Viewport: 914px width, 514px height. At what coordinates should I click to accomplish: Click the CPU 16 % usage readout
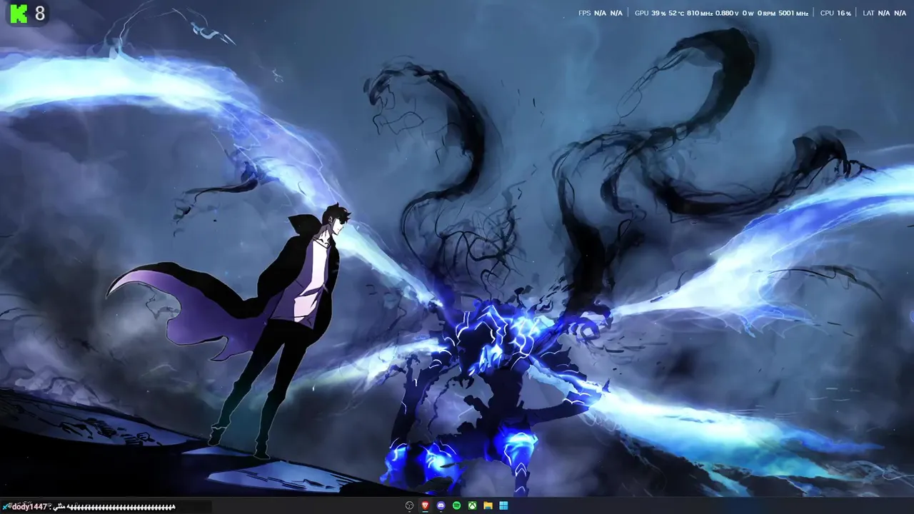pyautogui.click(x=835, y=13)
